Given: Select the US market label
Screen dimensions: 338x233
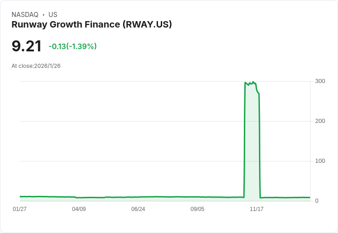Looking at the screenshot, I should coord(53,15).
